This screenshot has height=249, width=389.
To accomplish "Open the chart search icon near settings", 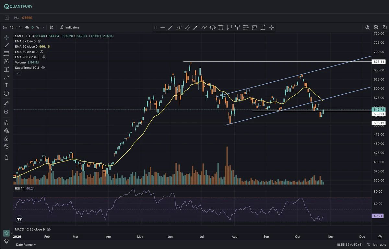I will pyautogui.click(x=368, y=27).
